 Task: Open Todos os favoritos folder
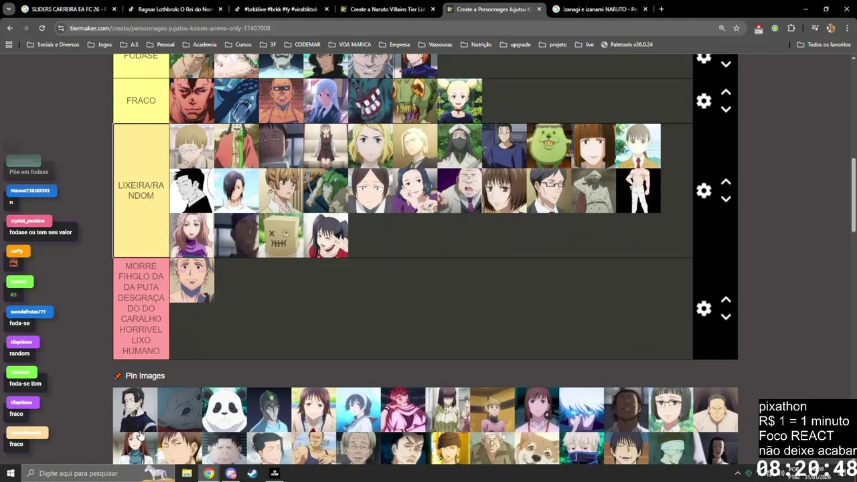point(824,44)
